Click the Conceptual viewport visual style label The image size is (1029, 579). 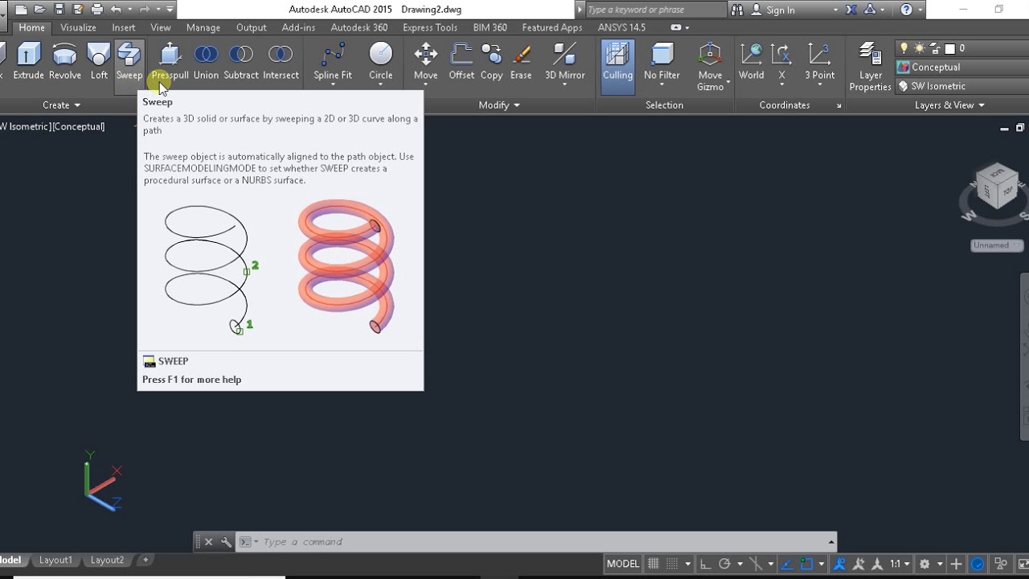[79, 126]
